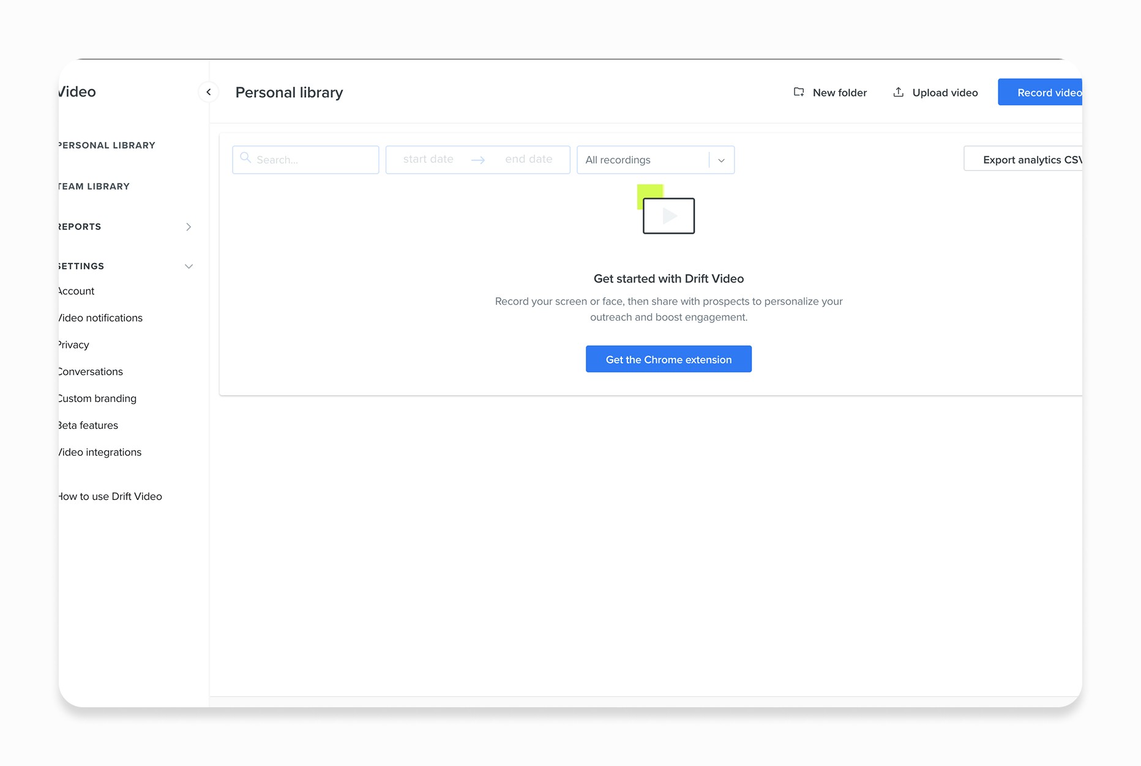Expand the Reports section chevron
This screenshot has width=1141, height=766.
pos(189,227)
